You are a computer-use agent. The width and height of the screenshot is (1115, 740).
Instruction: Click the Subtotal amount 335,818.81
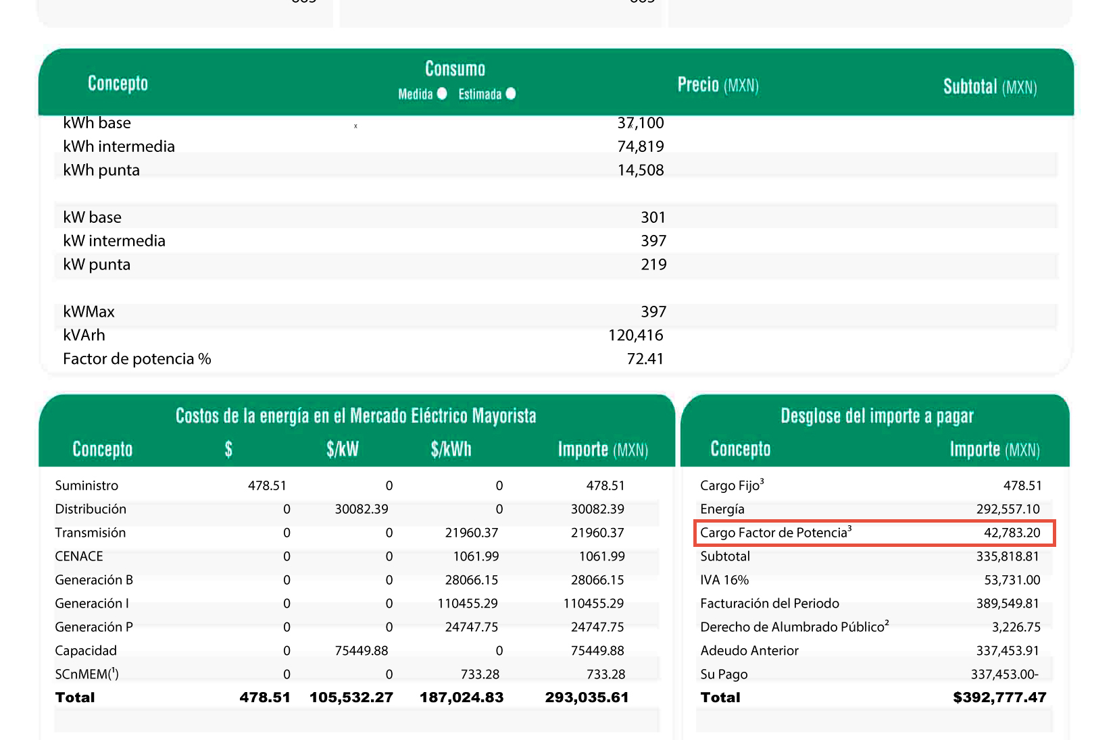[1008, 556]
